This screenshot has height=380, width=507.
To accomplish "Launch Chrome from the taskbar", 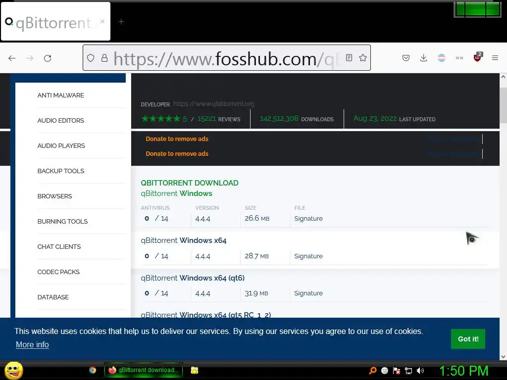I will 93,370.
